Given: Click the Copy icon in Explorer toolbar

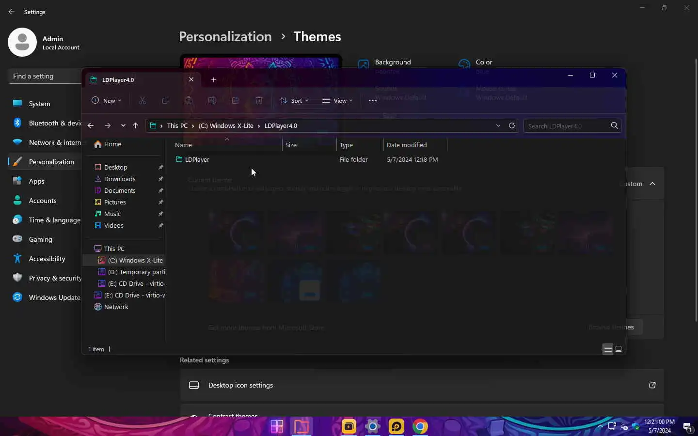Looking at the screenshot, I should point(166,100).
